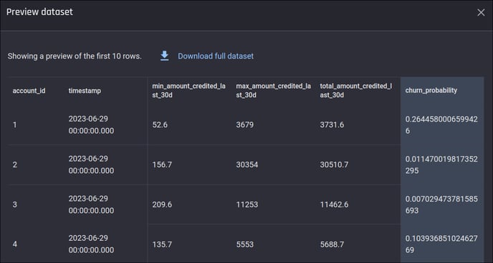Select account_id cell 3

pyautogui.click(x=15, y=204)
